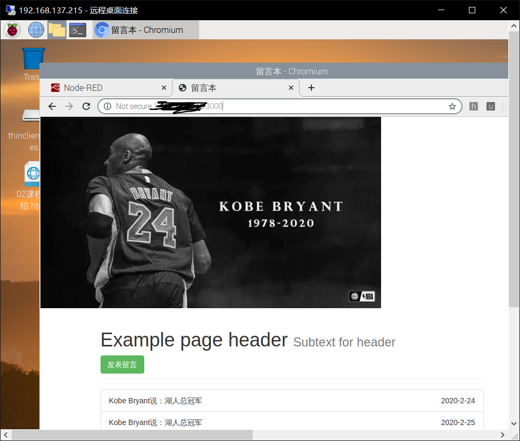Open the File Manager folder icon in the panel
The image size is (520, 441).
[x=57, y=30]
